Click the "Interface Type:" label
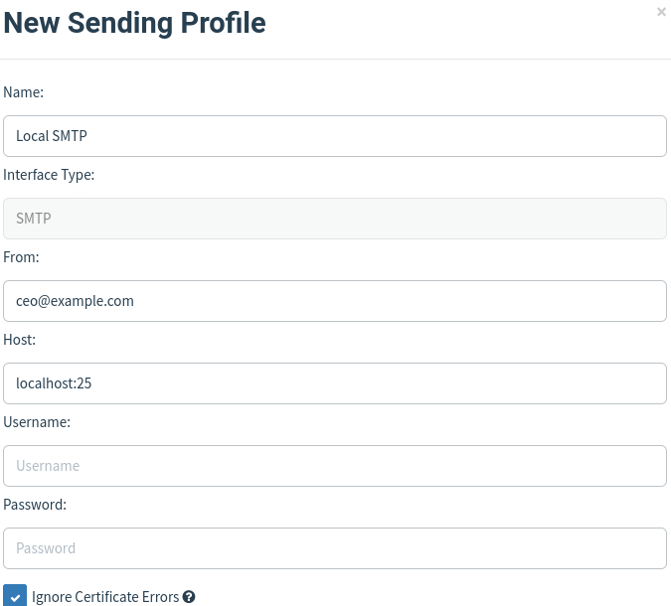The height and width of the screenshot is (606, 671). click(x=49, y=175)
